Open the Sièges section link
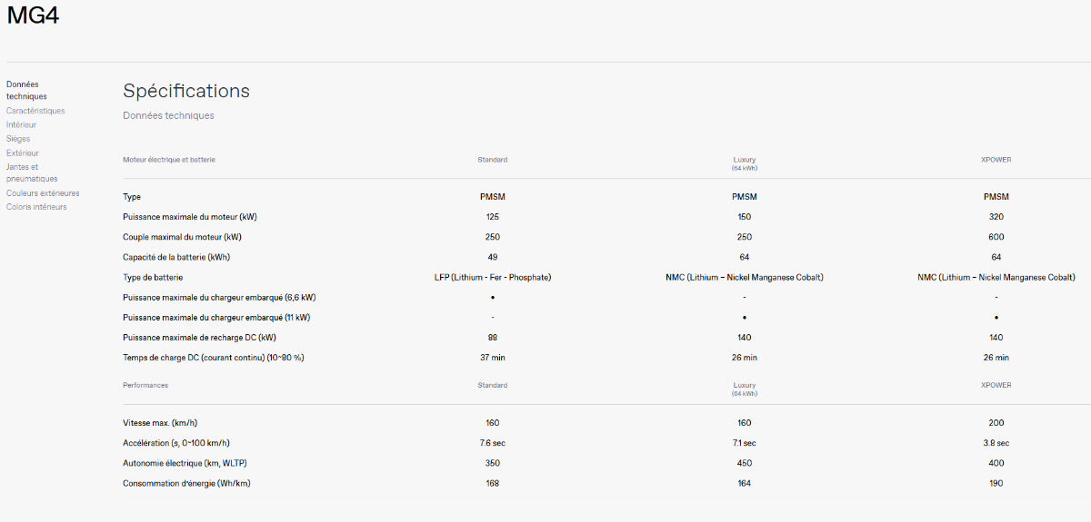Image resolution: width=1091 pixels, height=522 pixels. (18, 139)
